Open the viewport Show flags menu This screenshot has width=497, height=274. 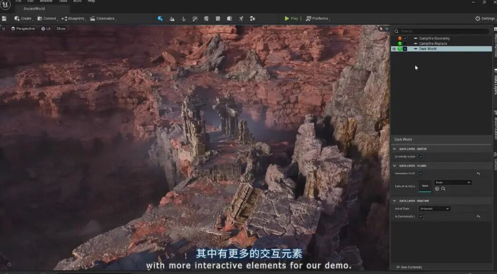[x=61, y=29]
